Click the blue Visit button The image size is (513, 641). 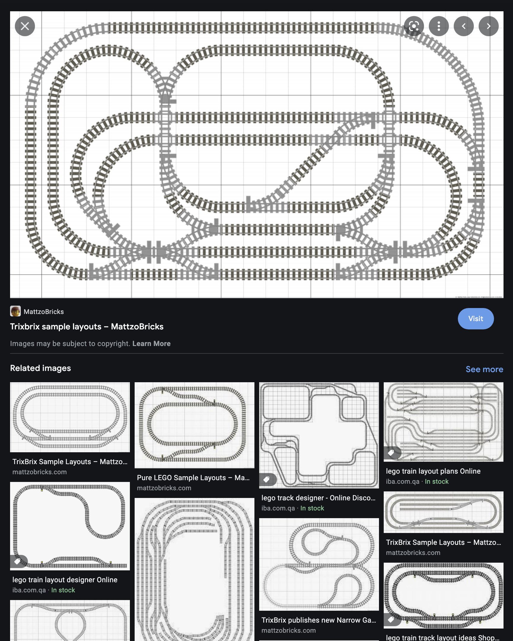tap(476, 318)
